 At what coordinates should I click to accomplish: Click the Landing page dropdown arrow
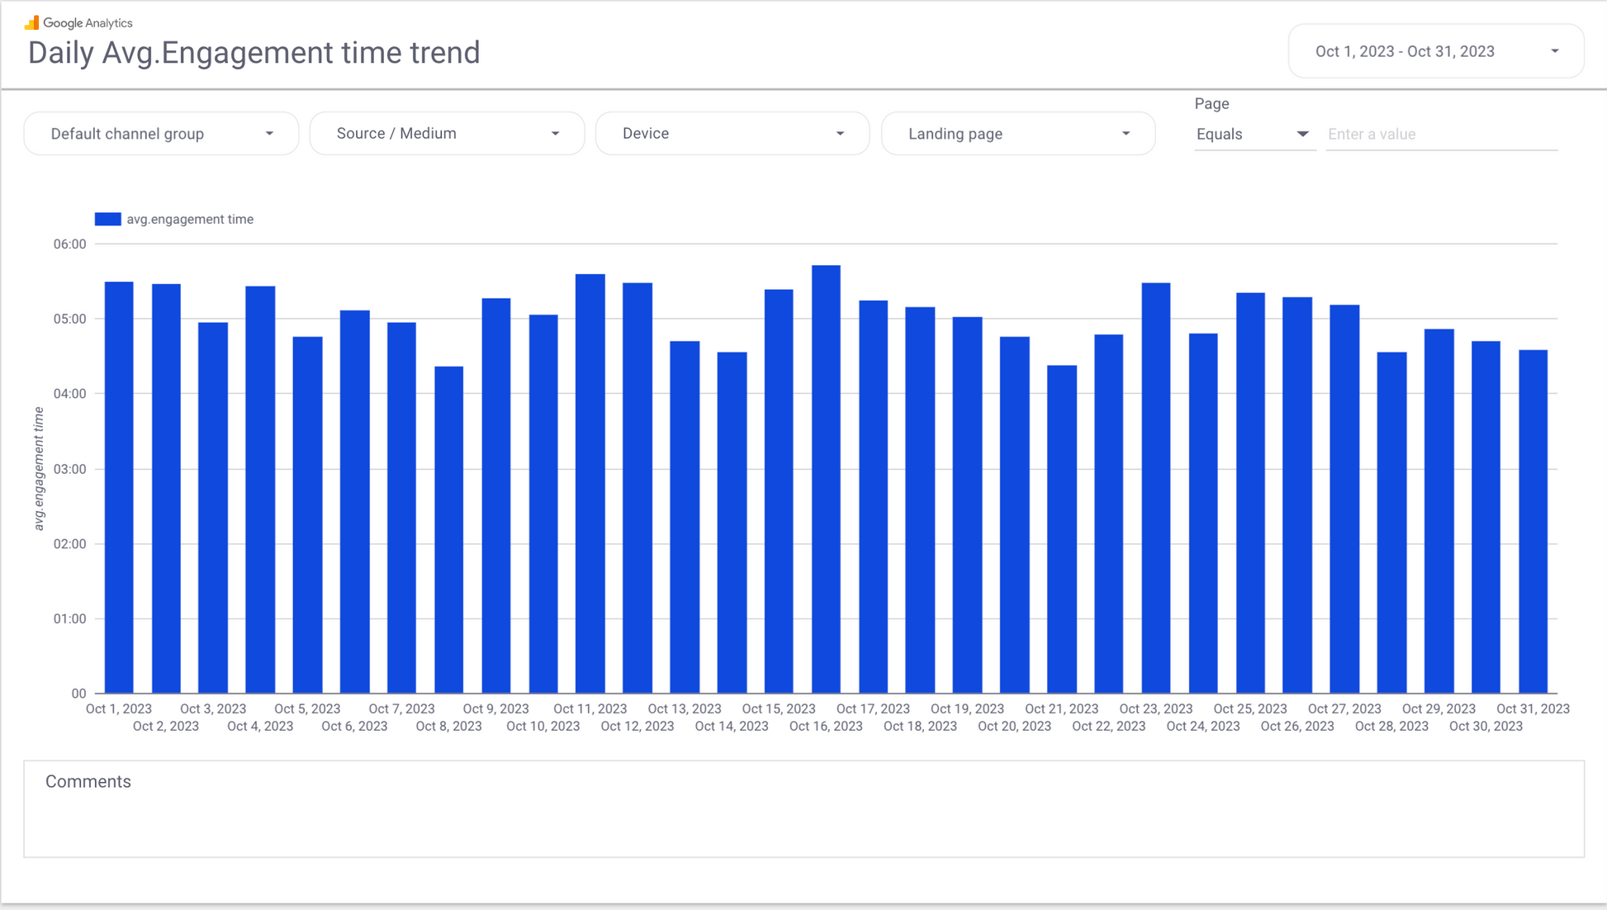coord(1126,134)
